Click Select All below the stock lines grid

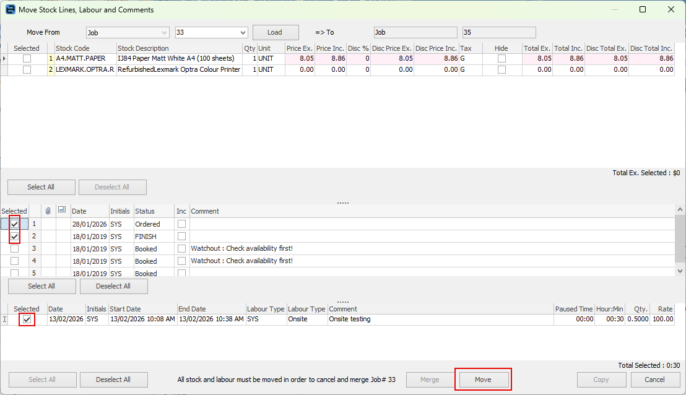click(41, 187)
